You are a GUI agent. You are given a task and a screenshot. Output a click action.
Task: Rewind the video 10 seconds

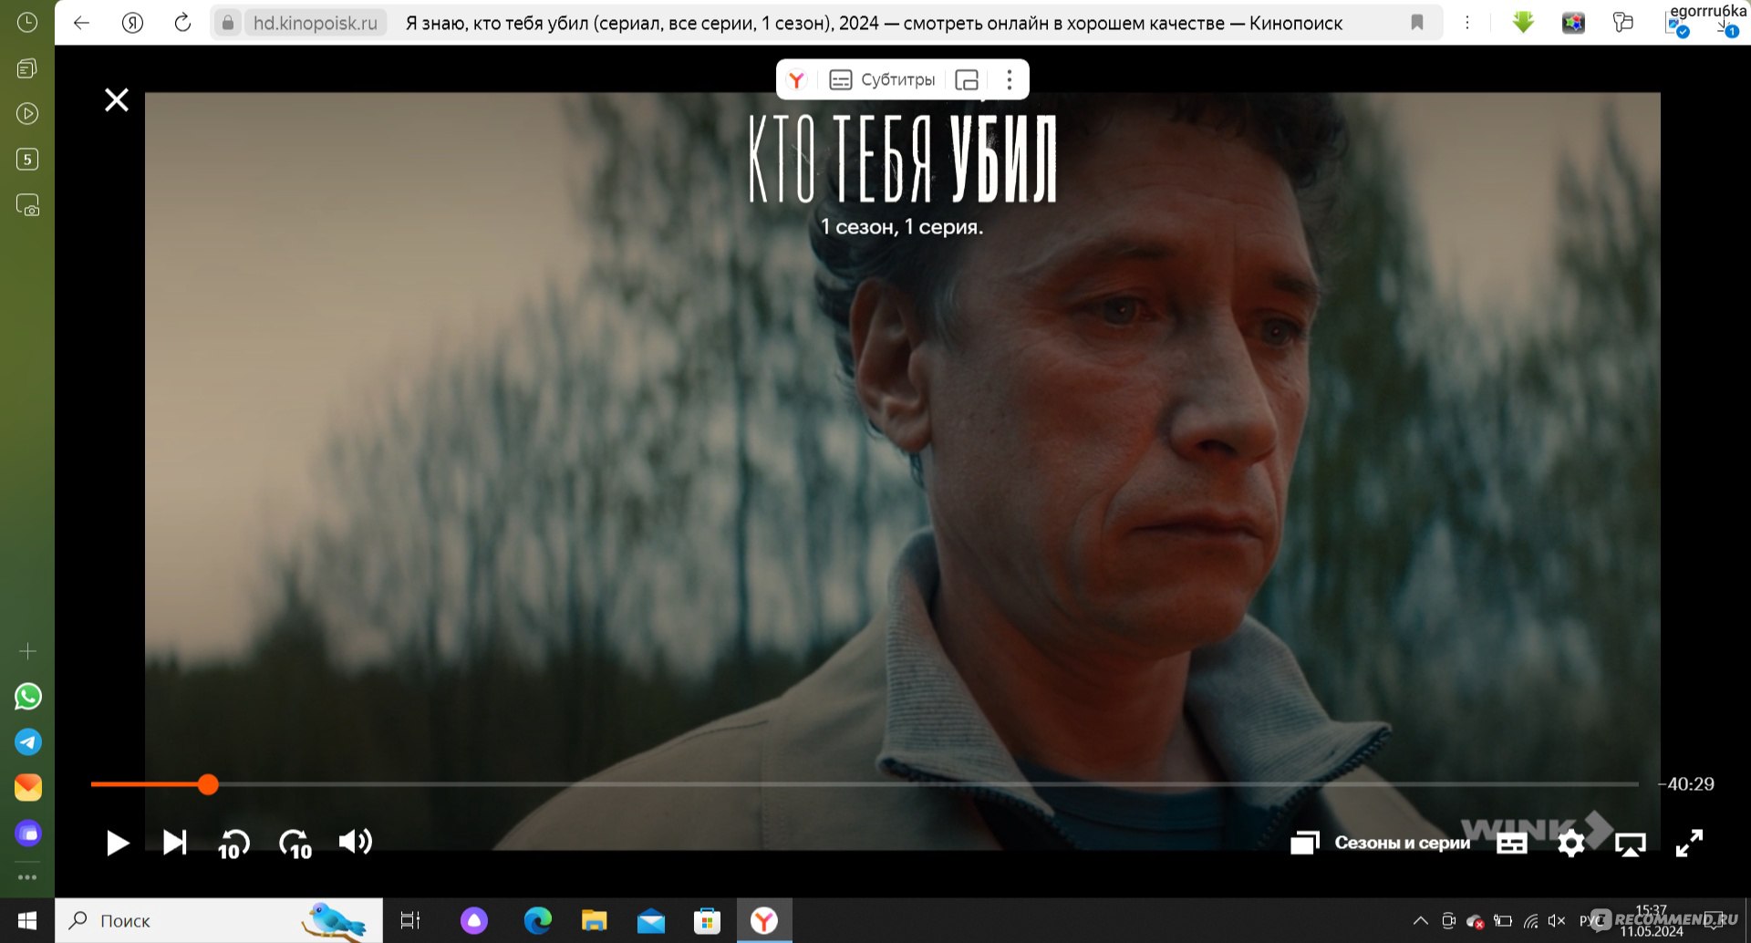click(x=233, y=844)
